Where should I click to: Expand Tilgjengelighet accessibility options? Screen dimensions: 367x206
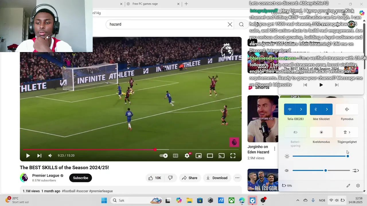[347, 132]
